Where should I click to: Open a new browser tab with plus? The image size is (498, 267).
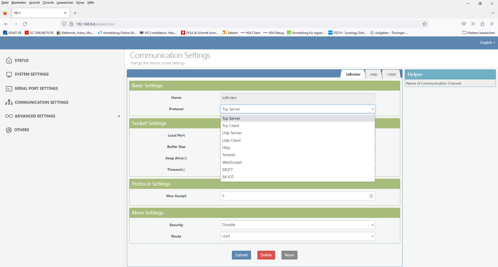(x=75, y=13)
